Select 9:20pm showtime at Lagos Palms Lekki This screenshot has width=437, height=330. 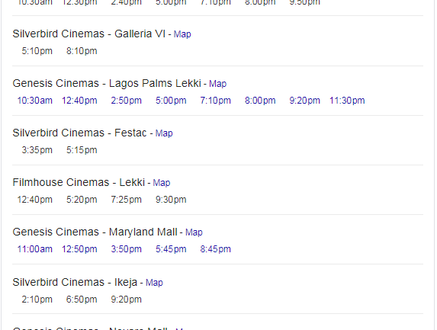coord(304,101)
